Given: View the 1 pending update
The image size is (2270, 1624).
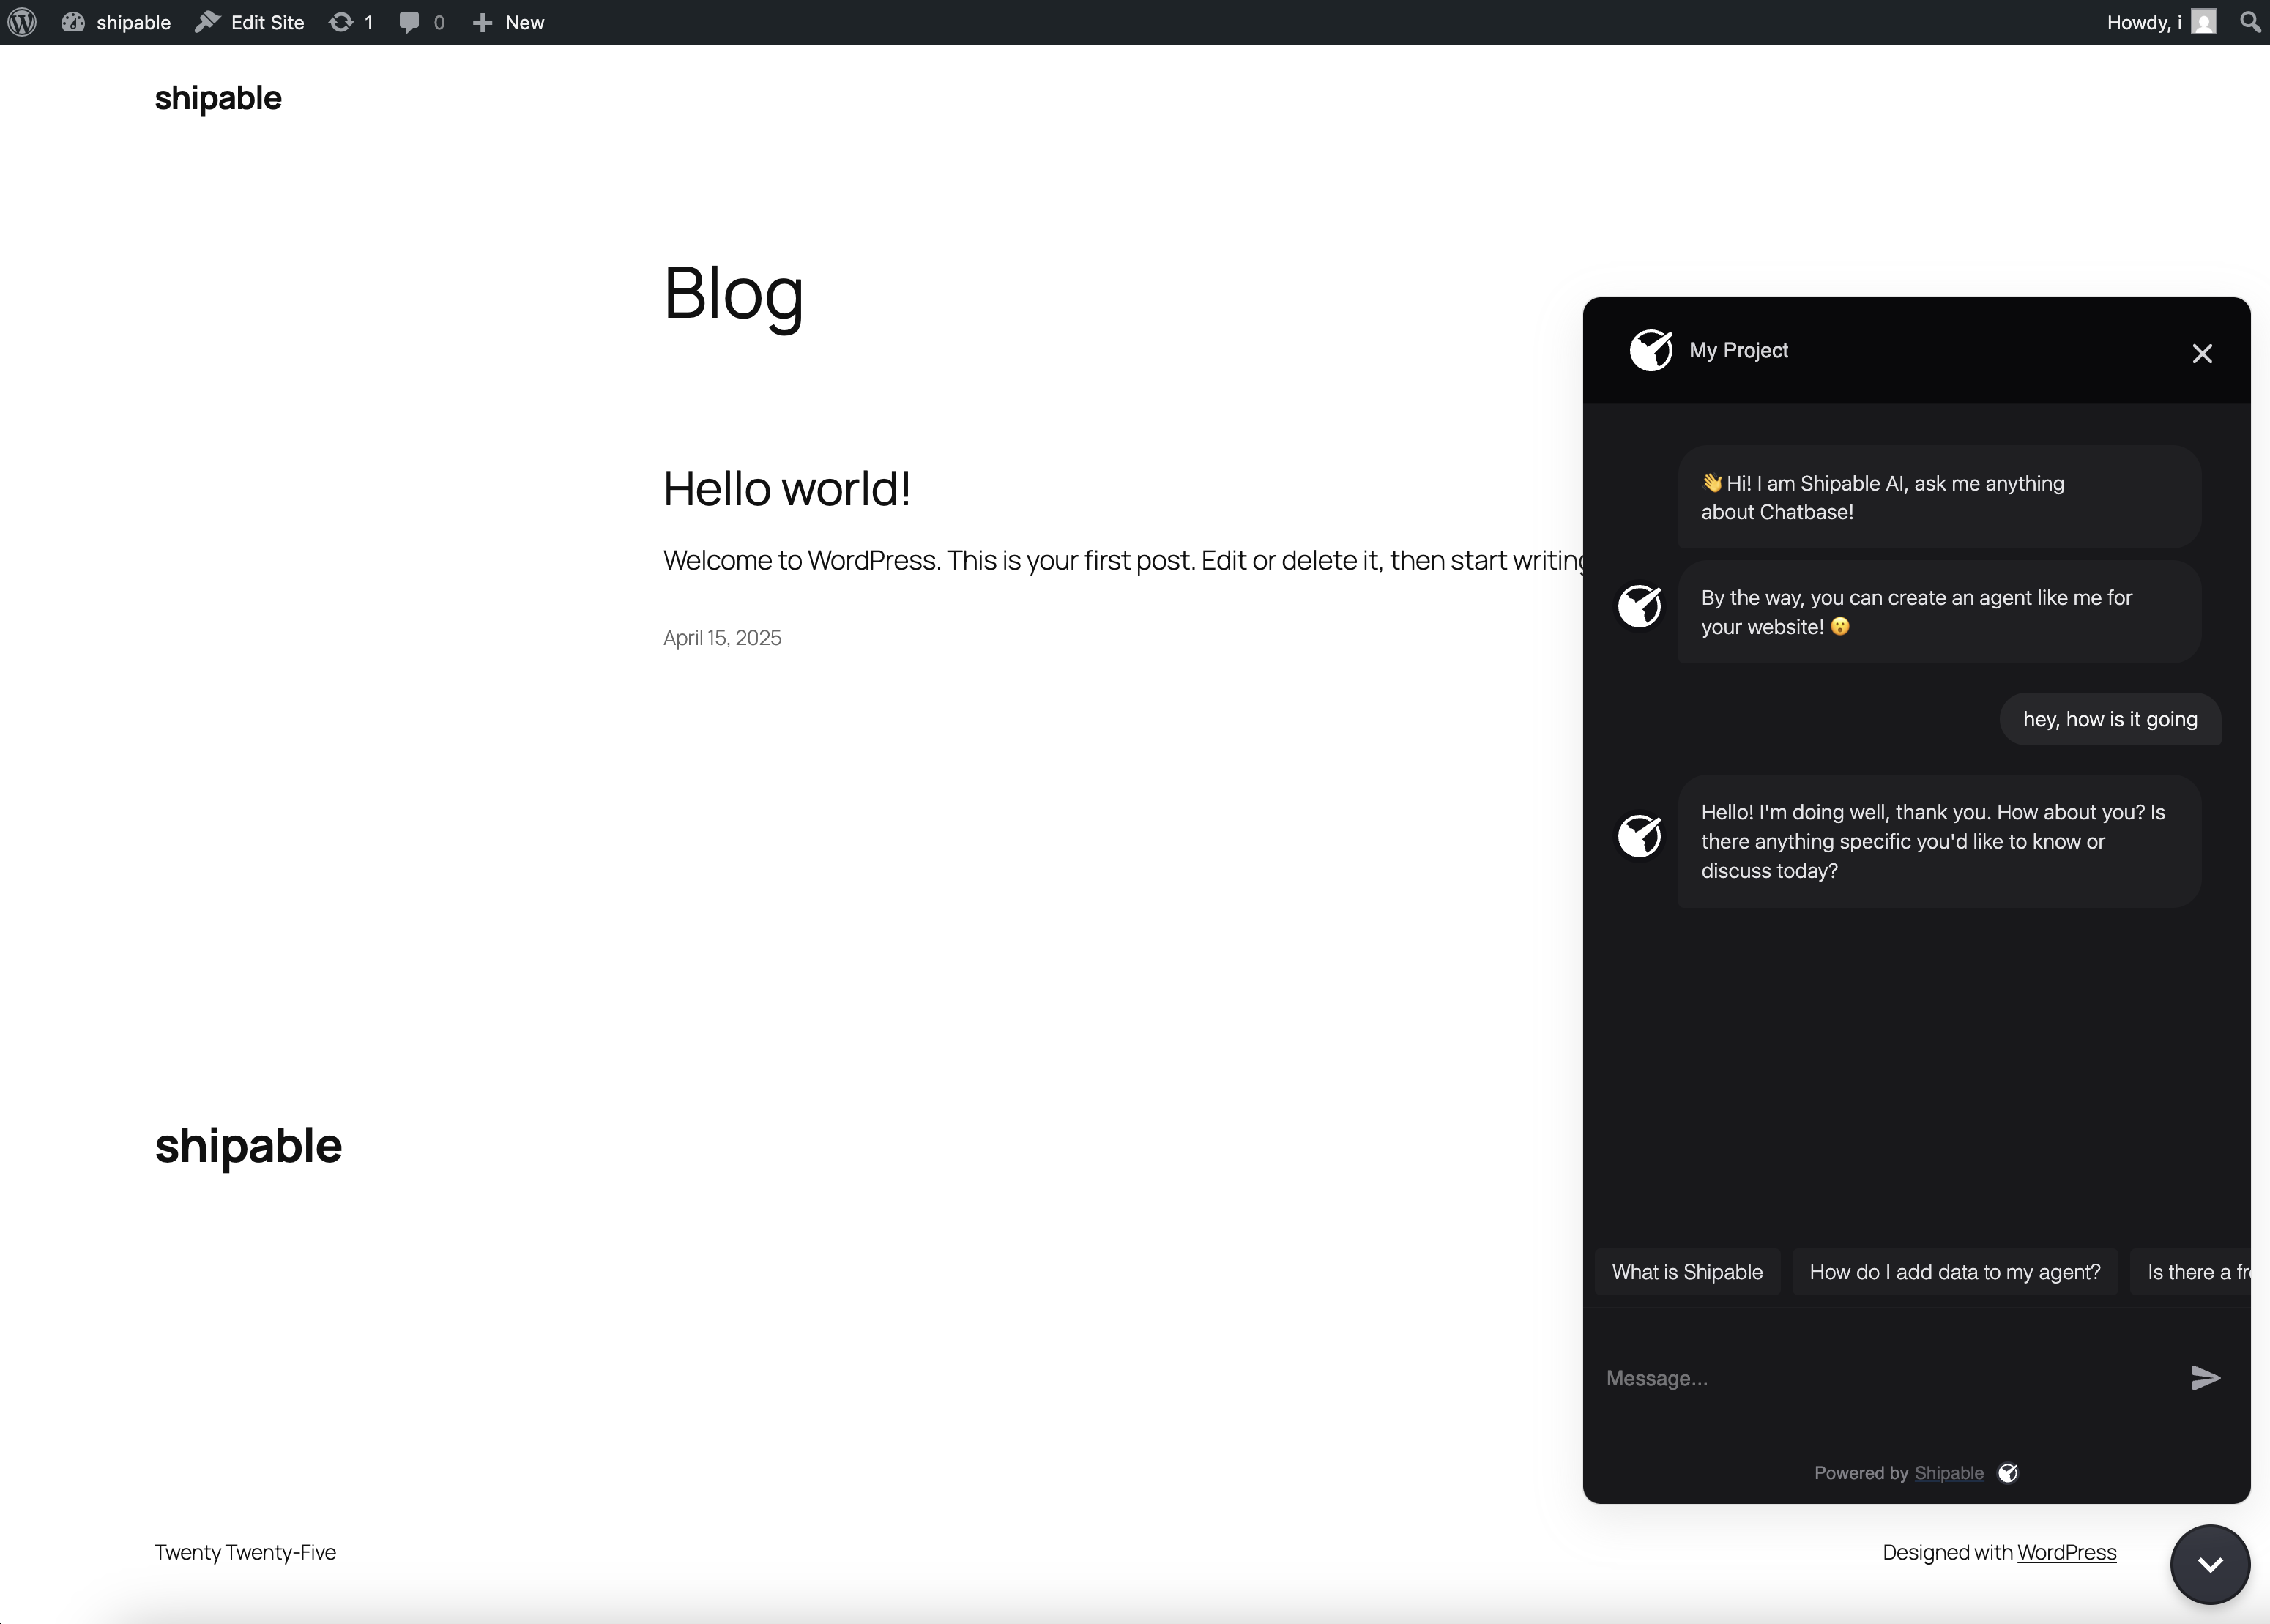Looking at the screenshot, I should point(352,22).
